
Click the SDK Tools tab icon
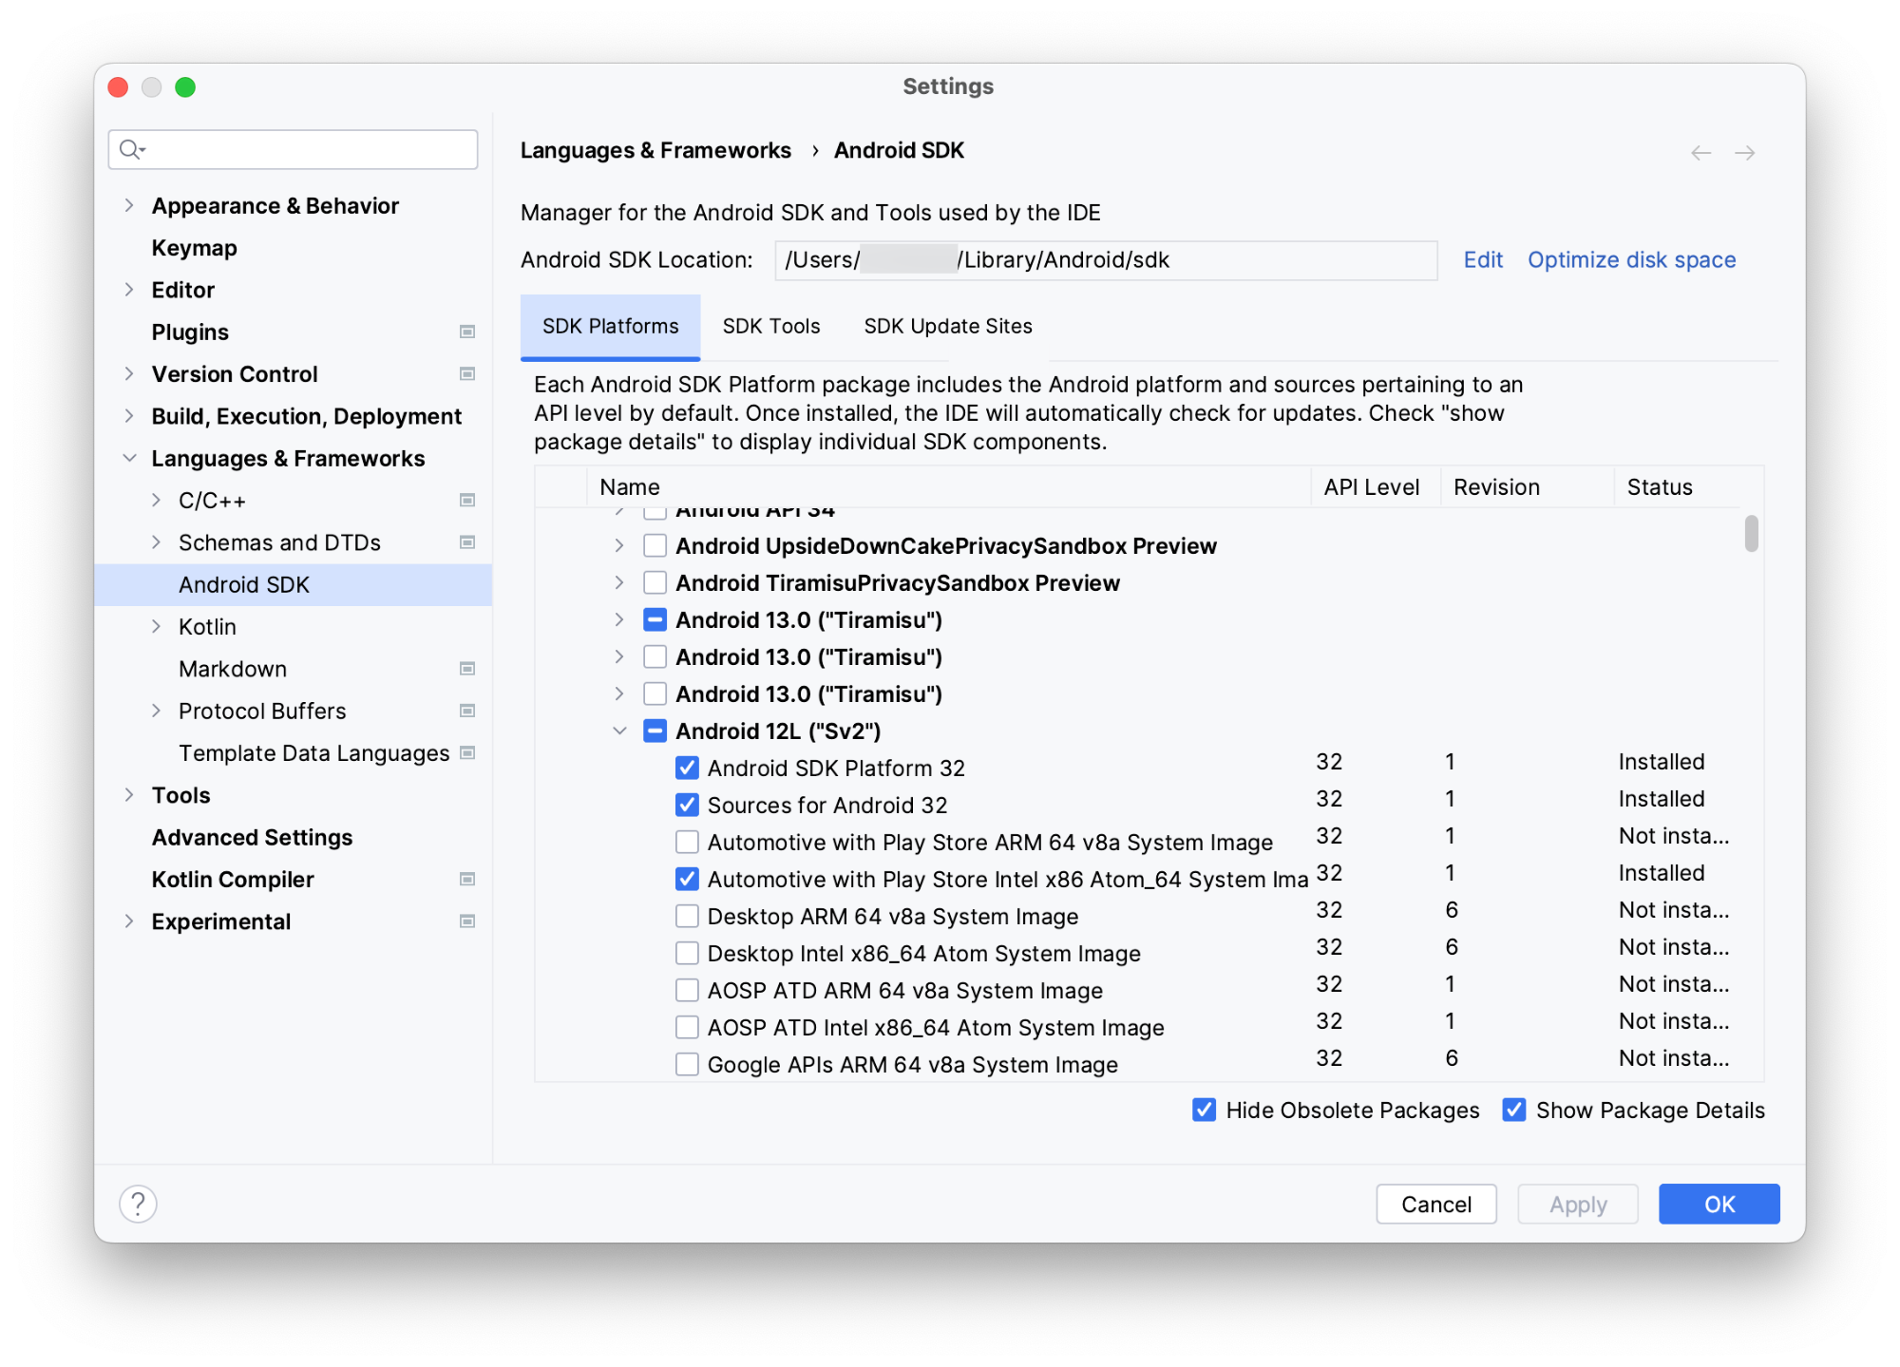[x=771, y=326]
